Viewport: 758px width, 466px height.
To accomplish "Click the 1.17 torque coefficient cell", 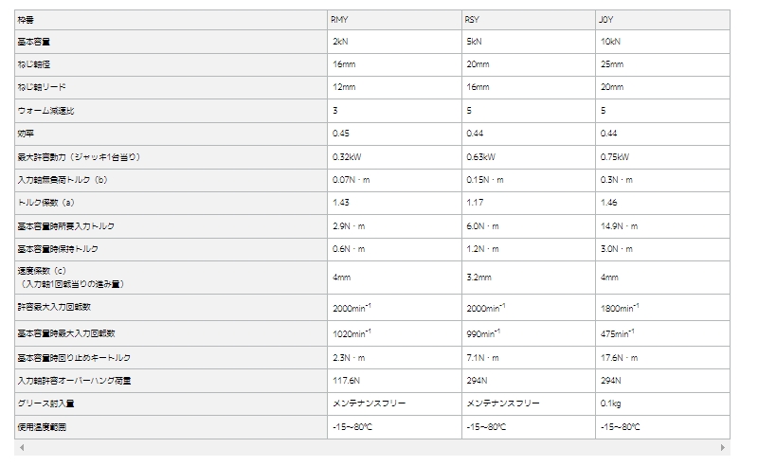I will (475, 202).
